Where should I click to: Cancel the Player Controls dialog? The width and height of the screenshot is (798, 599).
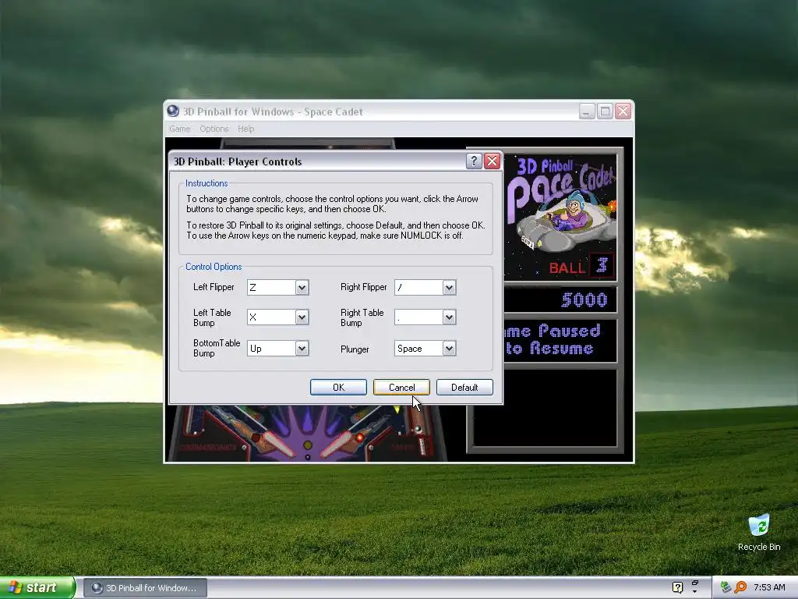401,387
